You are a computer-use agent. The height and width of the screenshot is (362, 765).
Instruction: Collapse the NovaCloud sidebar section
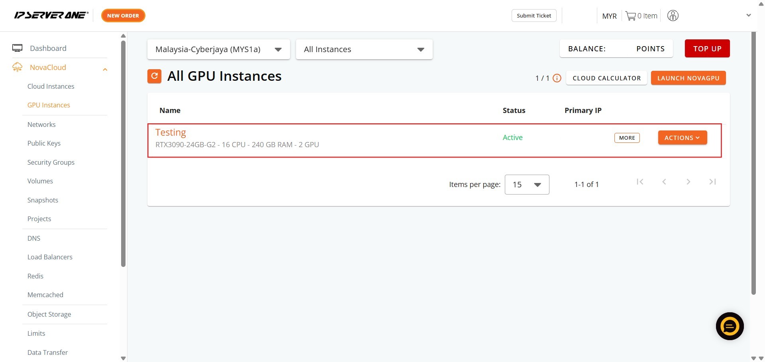[x=105, y=70]
